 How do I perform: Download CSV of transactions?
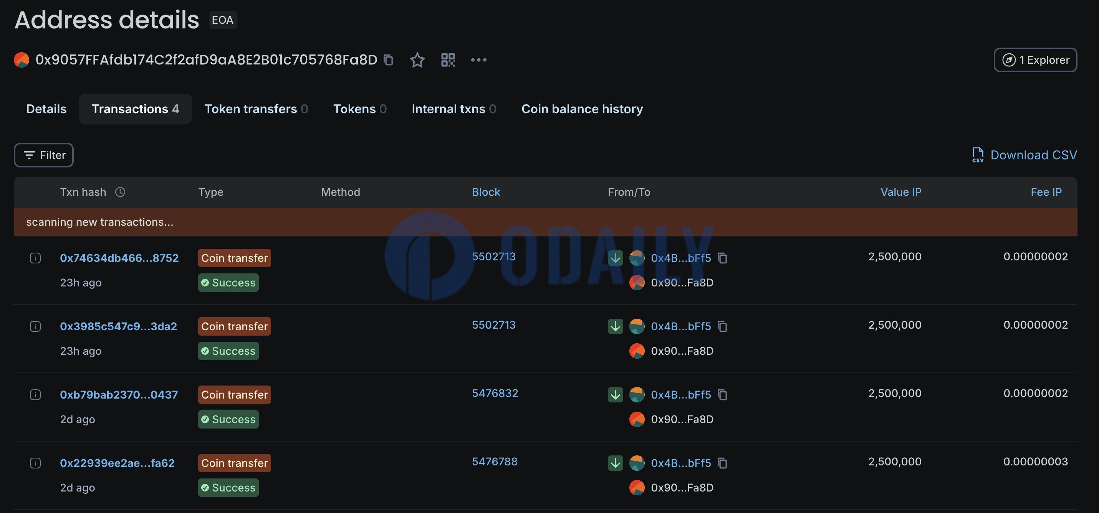point(1025,155)
